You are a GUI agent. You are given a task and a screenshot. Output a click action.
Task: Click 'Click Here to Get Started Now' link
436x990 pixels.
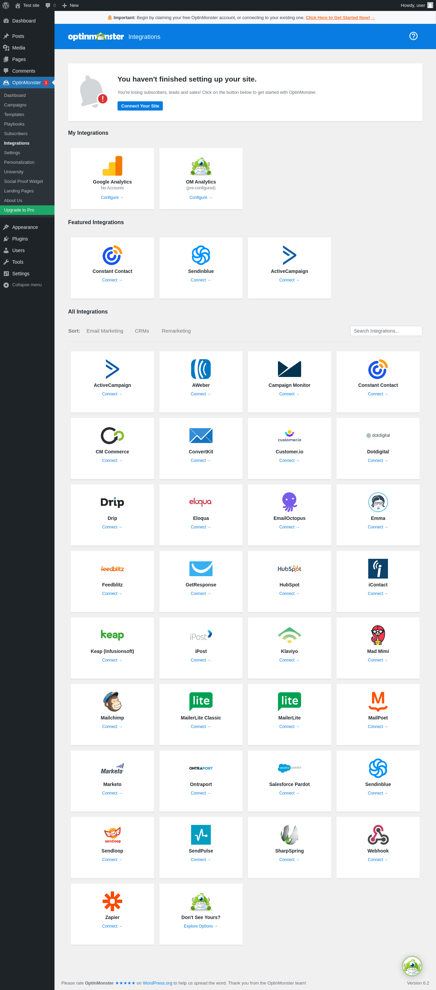tap(340, 18)
